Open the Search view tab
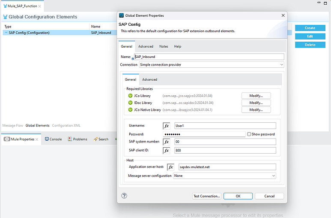The width and height of the screenshot is (331, 218). click(101, 139)
